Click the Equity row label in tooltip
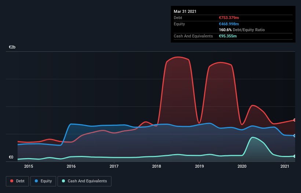301x193 pixels. click(179, 24)
